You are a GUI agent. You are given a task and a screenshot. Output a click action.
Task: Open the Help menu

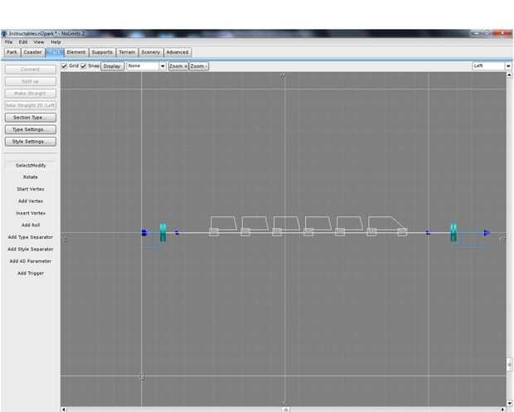56,42
